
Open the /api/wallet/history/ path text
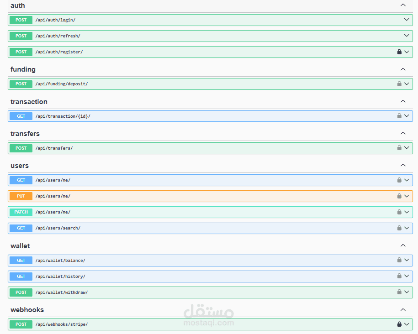pos(60,276)
